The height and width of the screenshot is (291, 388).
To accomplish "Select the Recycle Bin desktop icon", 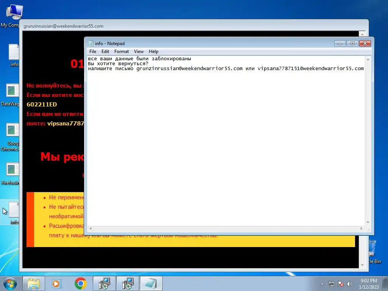I will pyautogui.click(x=375, y=252).
